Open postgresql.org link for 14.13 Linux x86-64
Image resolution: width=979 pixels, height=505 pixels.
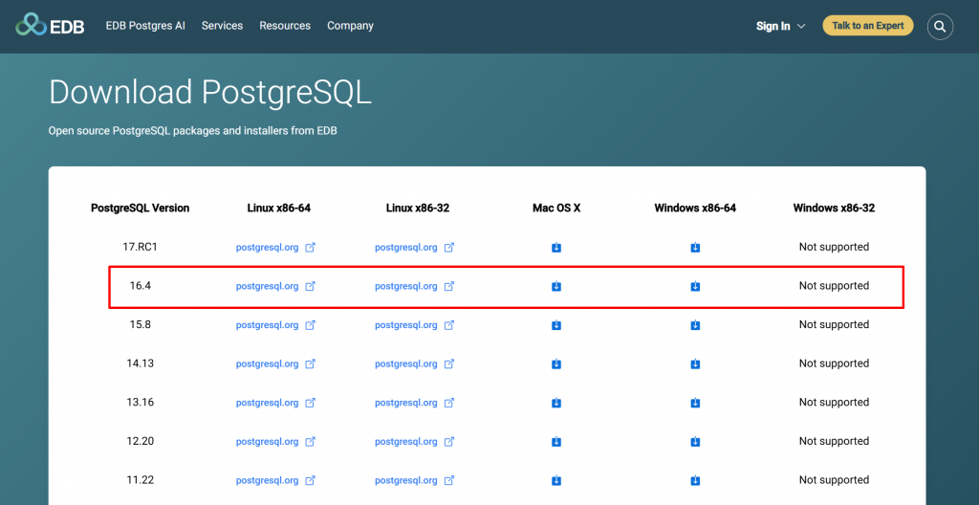[x=268, y=363]
